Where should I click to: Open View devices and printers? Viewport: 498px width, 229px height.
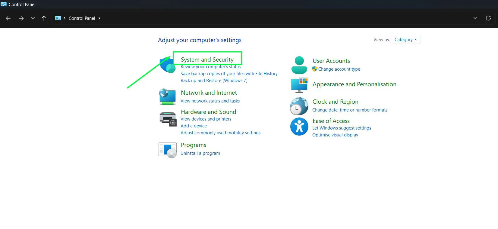click(x=206, y=119)
